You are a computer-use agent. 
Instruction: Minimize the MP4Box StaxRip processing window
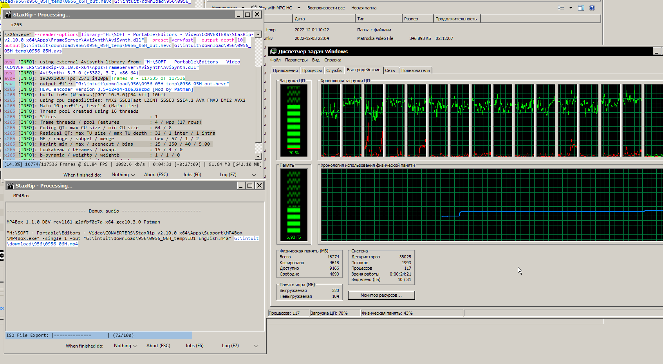pyautogui.click(x=241, y=186)
